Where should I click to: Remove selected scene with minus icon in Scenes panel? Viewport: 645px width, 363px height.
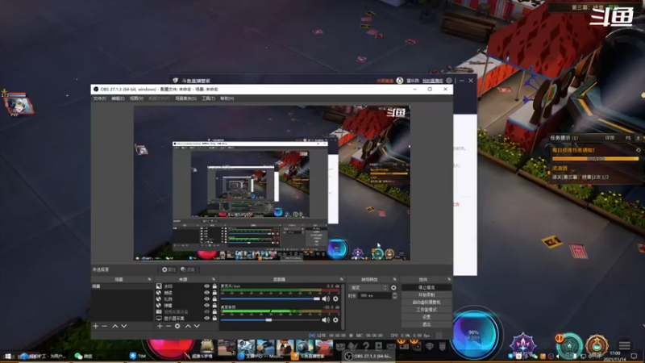[105, 326]
